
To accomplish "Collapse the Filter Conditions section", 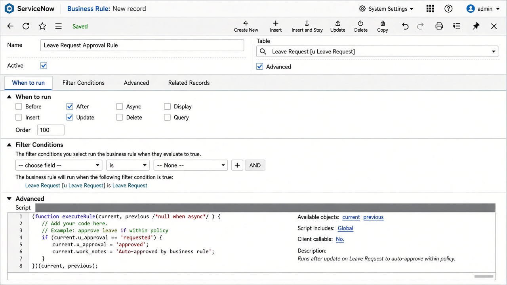I will point(9,145).
